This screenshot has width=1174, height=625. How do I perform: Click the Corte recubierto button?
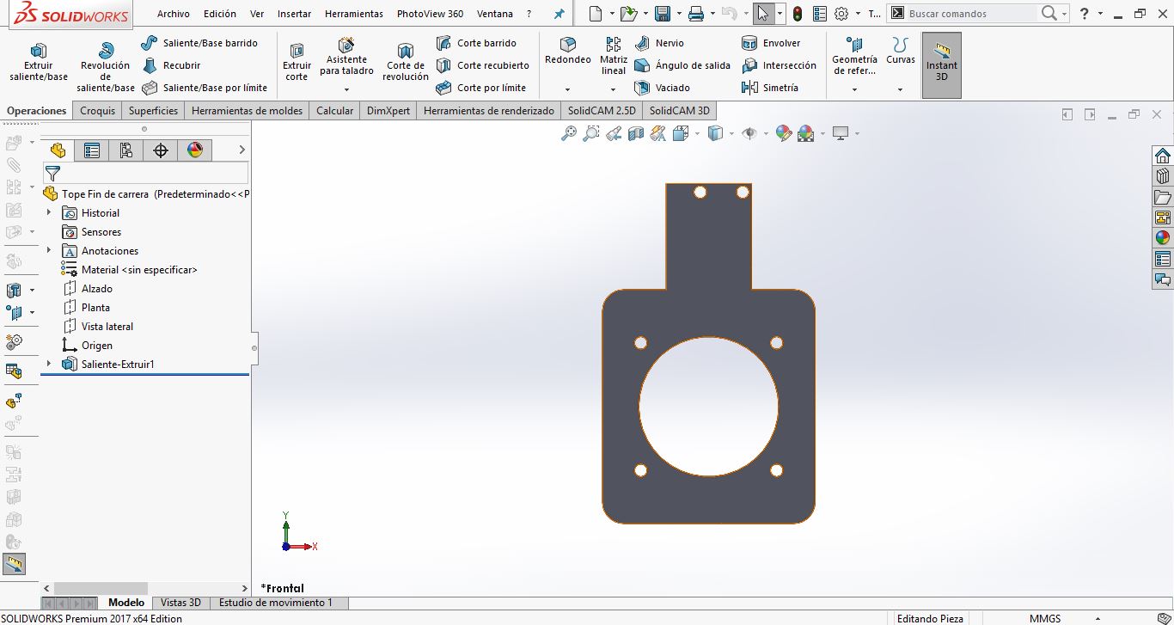482,65
